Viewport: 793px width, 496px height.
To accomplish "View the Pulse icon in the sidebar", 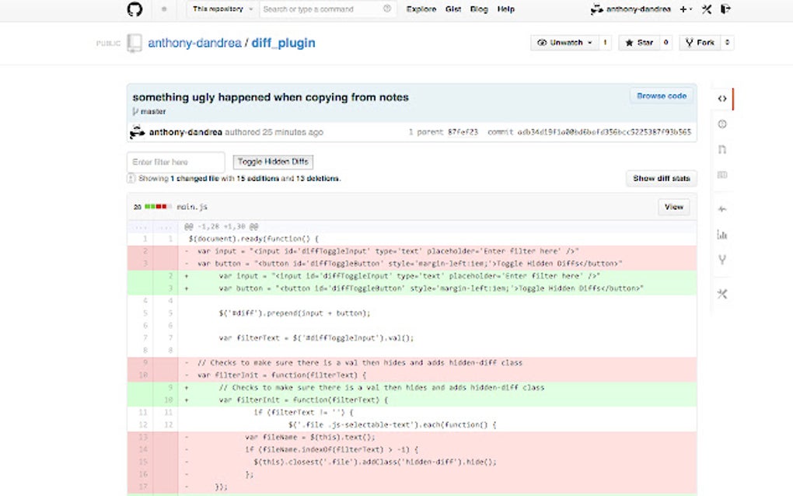I will (x=721, y=210).
